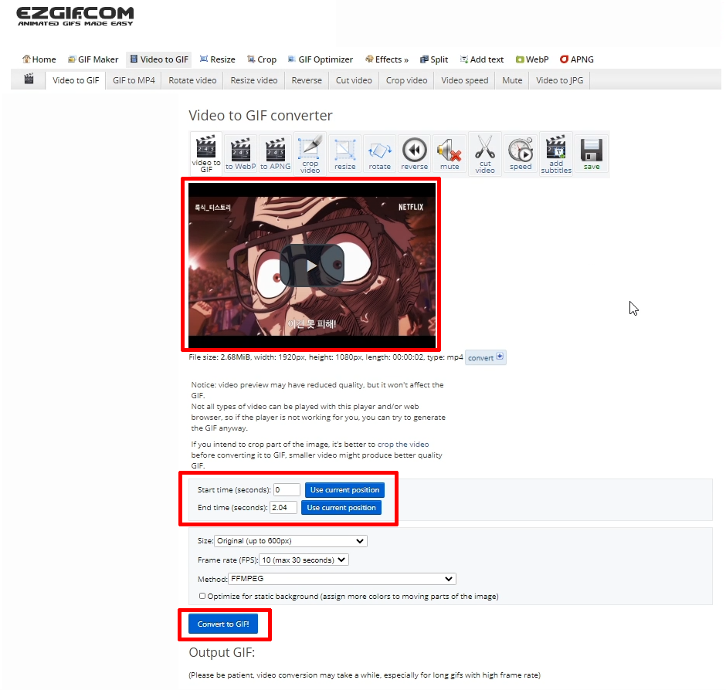This screenshot has height=690, width=726.
Task: Switch to the Cut video tab
Action: (354, 80)
